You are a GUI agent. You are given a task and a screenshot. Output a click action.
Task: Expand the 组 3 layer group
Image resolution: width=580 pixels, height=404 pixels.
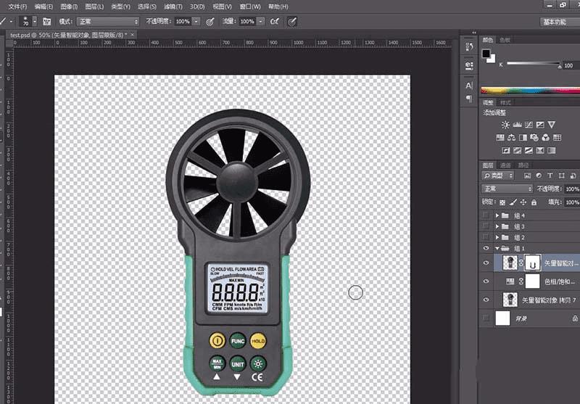pyautogui.click(x=497, y=226)
